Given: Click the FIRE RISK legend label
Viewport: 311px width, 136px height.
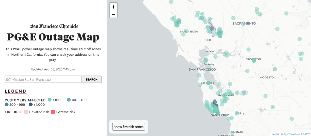Looking at the screenshot, I should (13, 112).
